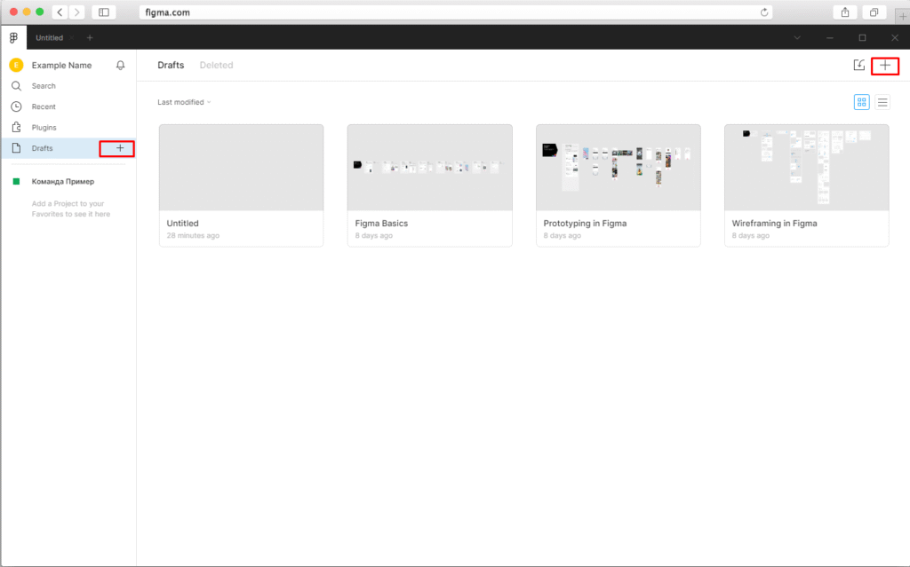Image resolution: width=910 pixels, height=567 pixels.
Task: Switch to list view layout
Action: click(882, 102)
